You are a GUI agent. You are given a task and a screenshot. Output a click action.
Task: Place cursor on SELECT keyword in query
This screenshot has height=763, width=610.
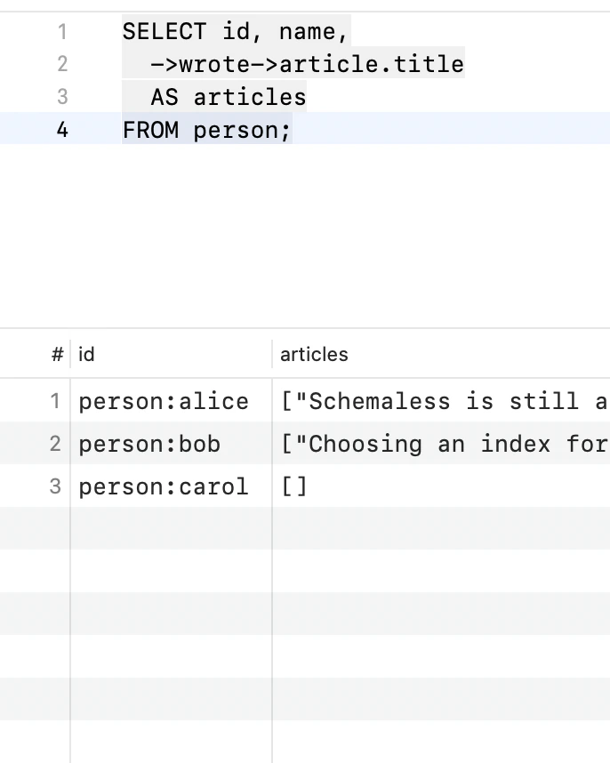(x=165, y=32)
